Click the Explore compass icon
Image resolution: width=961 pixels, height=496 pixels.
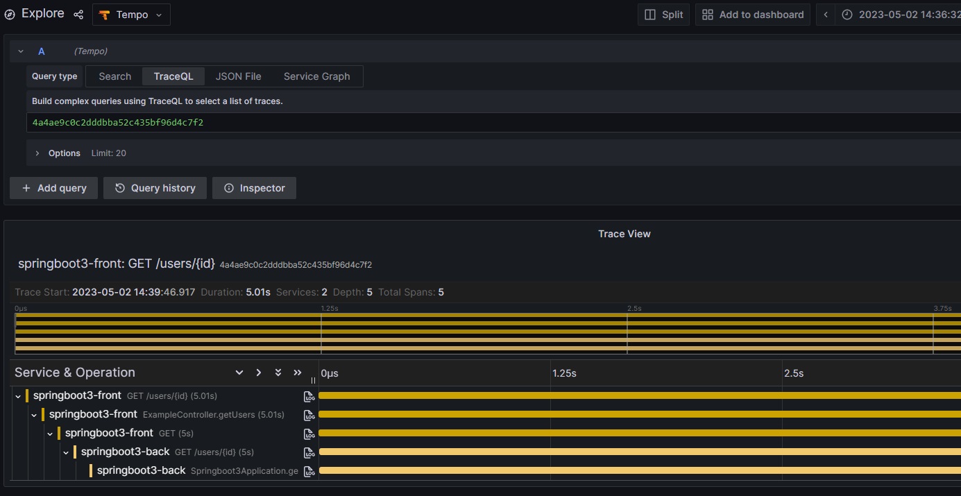tap(10, 15)
